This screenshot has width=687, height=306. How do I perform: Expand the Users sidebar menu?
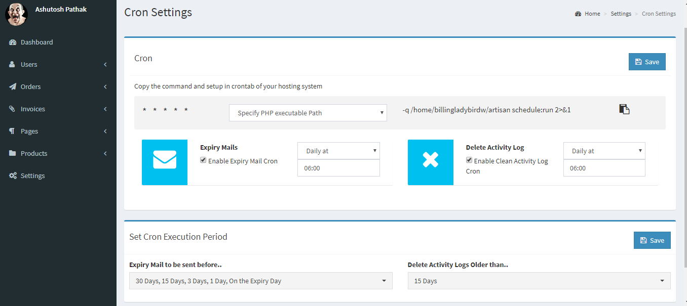[x=58, y=65]
